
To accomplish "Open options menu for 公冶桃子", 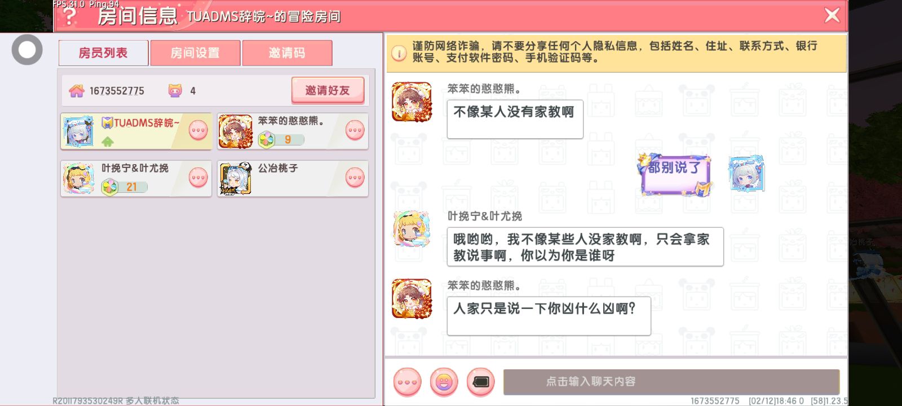I will pos(355,178).
